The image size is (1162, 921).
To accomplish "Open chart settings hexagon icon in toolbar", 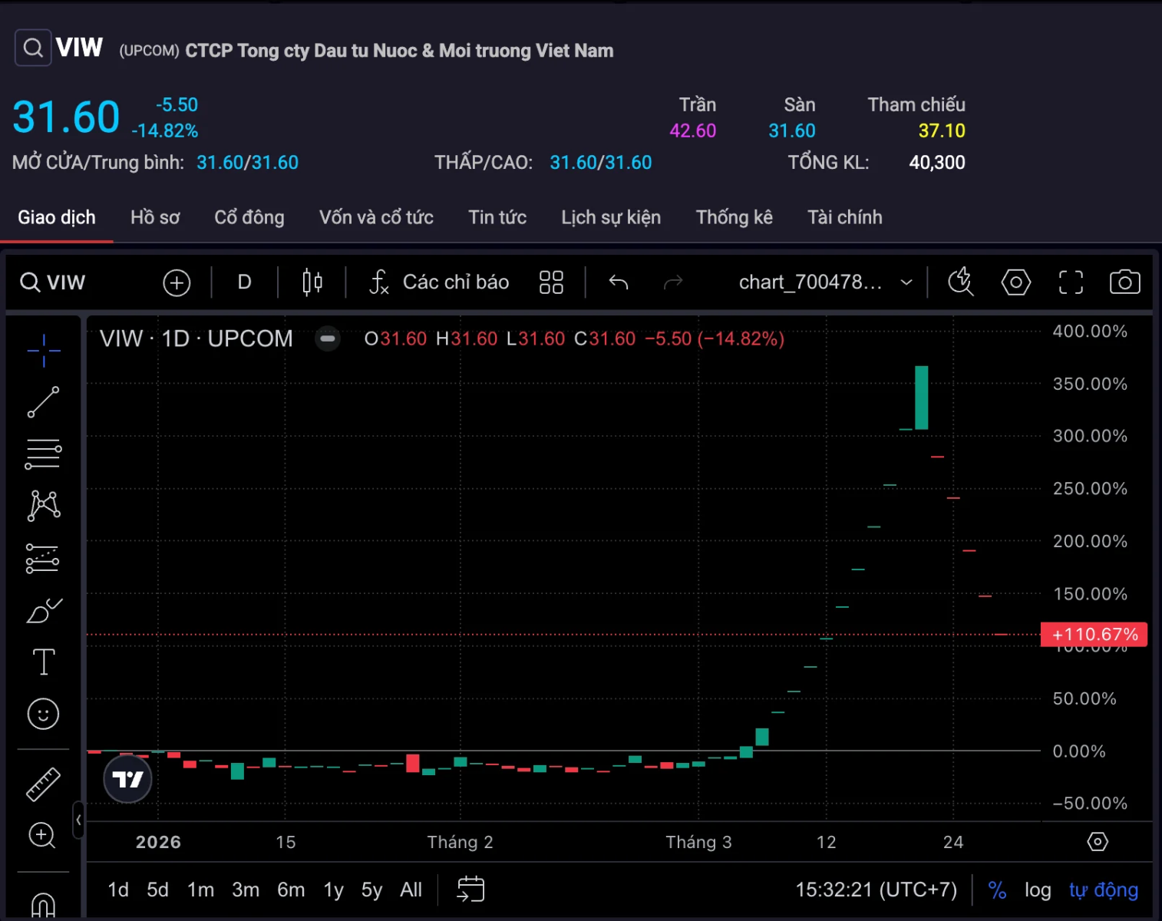I will pos(1016,282).
